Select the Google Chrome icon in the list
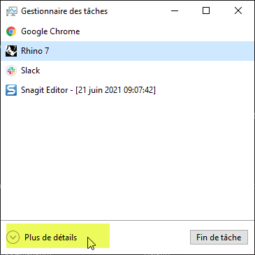Viewport: 255px width, 255px height. point(11,31)
